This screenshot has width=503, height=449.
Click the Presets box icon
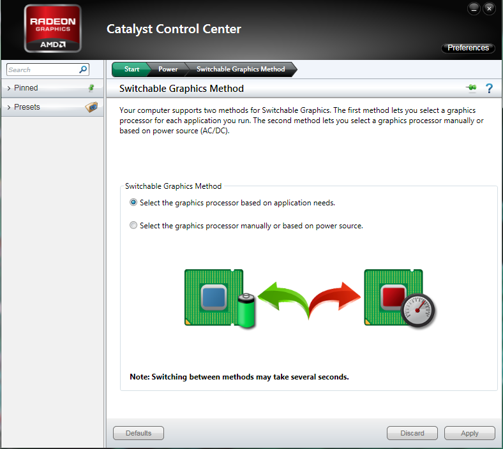91,107
